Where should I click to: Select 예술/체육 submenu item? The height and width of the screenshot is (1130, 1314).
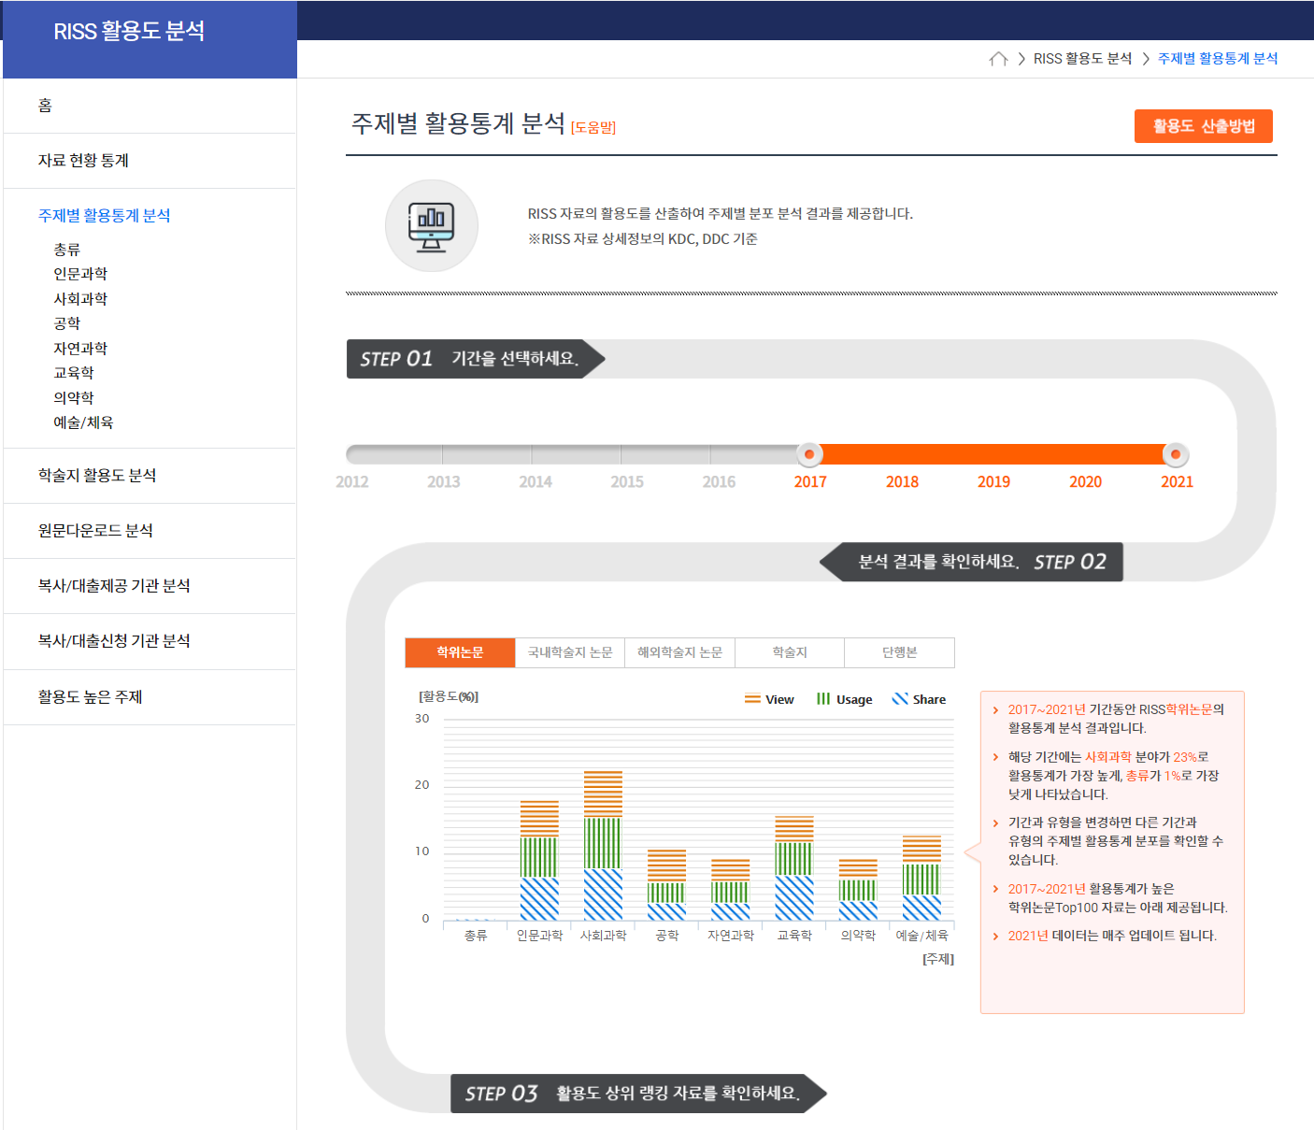coord(83,422)
